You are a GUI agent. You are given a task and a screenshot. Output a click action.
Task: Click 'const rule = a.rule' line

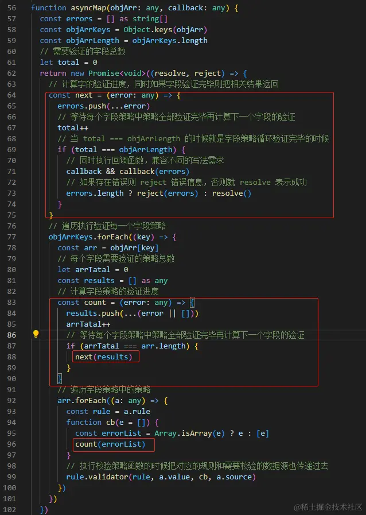pyautogui.click(x=108, y=411)
